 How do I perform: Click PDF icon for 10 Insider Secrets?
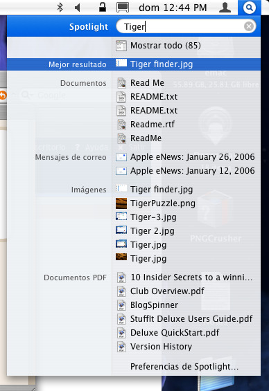click(x=121, y=278)
